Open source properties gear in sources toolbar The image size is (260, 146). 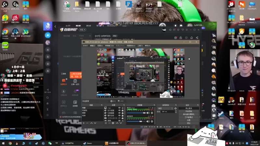113,123
